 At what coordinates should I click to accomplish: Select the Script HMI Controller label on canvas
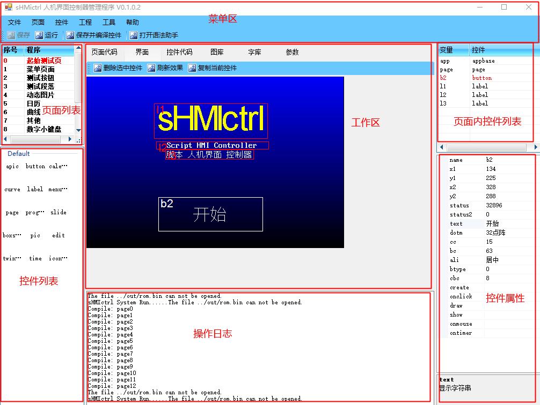[x=212, y=145]
